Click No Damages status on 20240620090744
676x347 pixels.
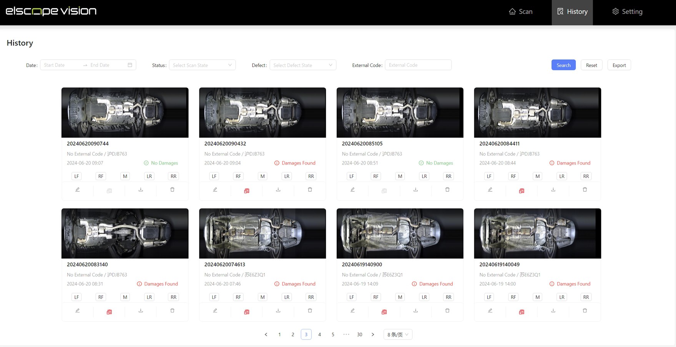click(161, 163)
